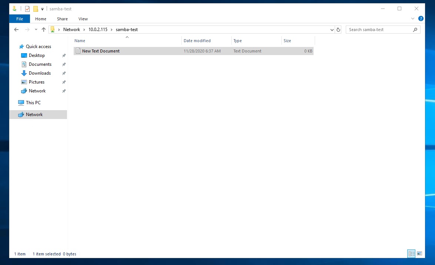Sort by the Type column header

[x=256, y=41]
